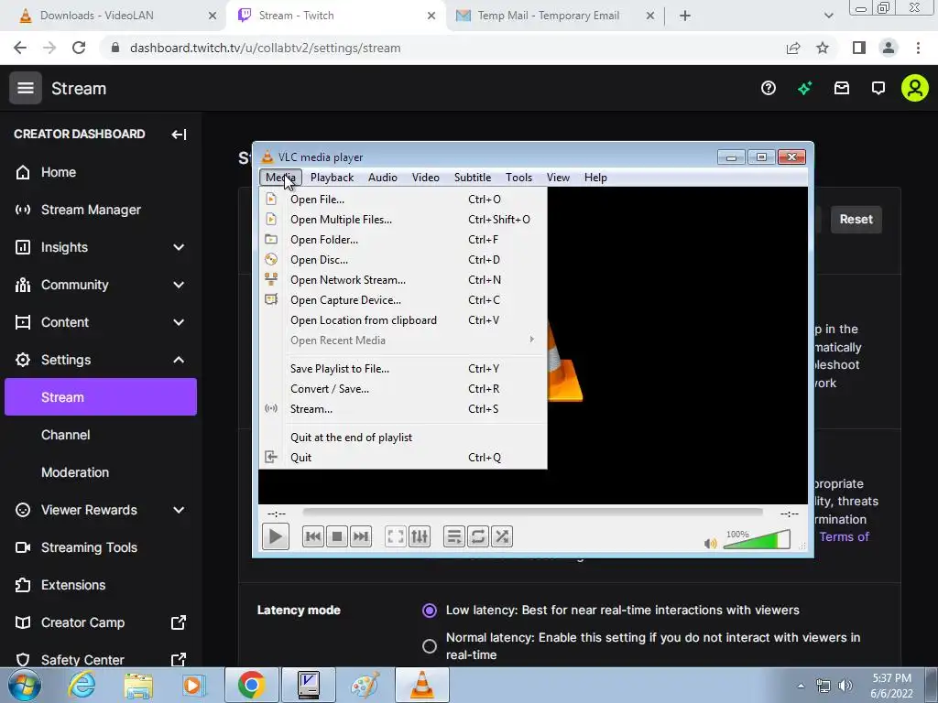Click the Quit exit icon in menu
Image resolution: width=938 pixels, height=703 pixels.
click(271, 458)
